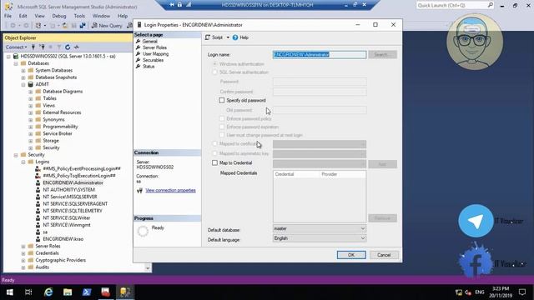Open the Default language dropdown
The height and width of the screenshot is (300, 534).
click(320, 238)
